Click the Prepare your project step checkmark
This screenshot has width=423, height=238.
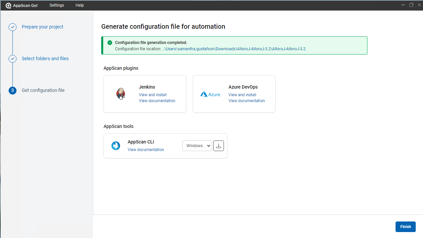pos(13,27)
